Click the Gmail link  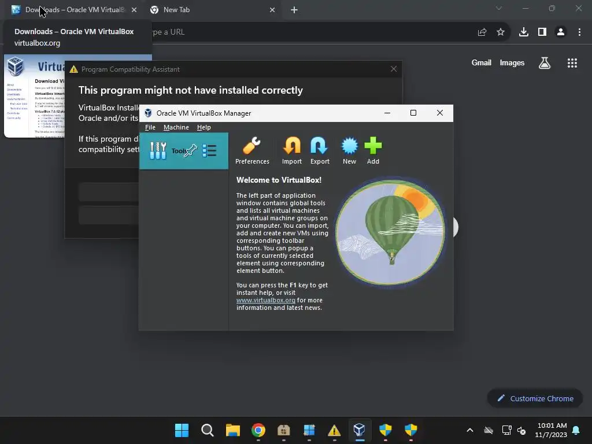coord(482,62)
